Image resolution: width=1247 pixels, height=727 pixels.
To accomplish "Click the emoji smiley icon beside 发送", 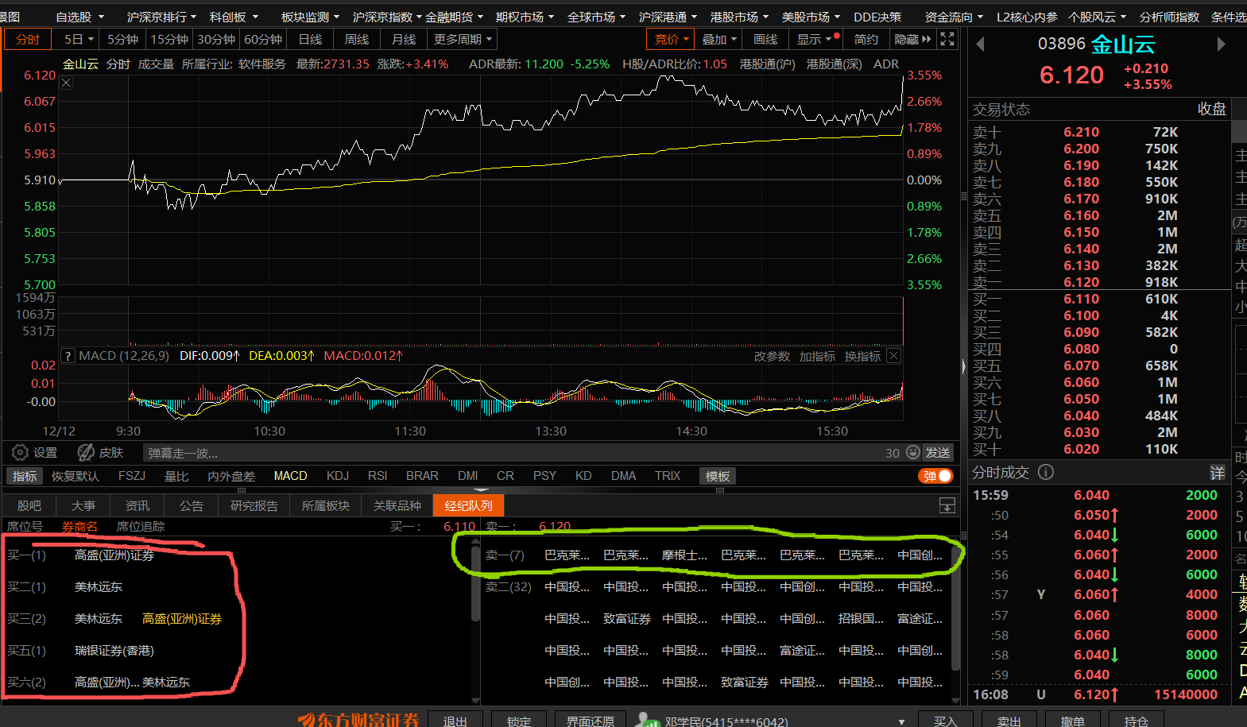I will [x=913, y=452].
